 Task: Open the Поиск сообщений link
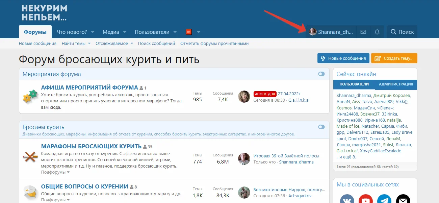156,43
